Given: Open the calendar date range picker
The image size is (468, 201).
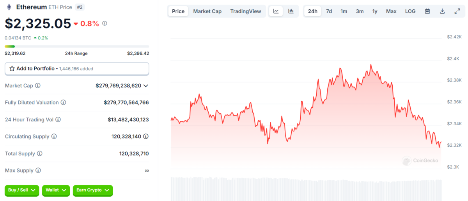Looking at the screenshot, I should [x=427, y=11].
